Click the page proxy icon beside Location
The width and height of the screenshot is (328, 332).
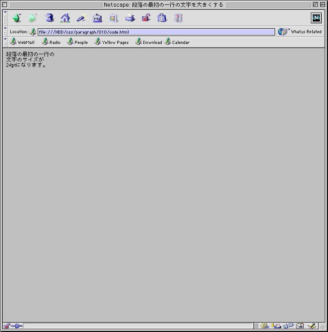33,32
